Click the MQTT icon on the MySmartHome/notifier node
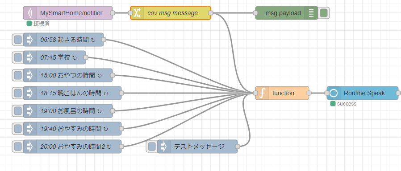Screen dimensions: 401x171 tap(30, 13)
